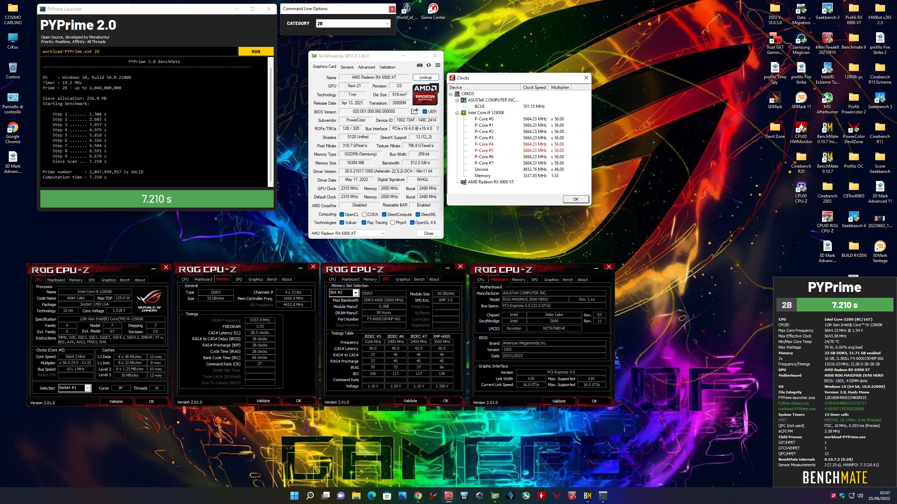Toggle the PhysX checkbox

click(392, 223)
